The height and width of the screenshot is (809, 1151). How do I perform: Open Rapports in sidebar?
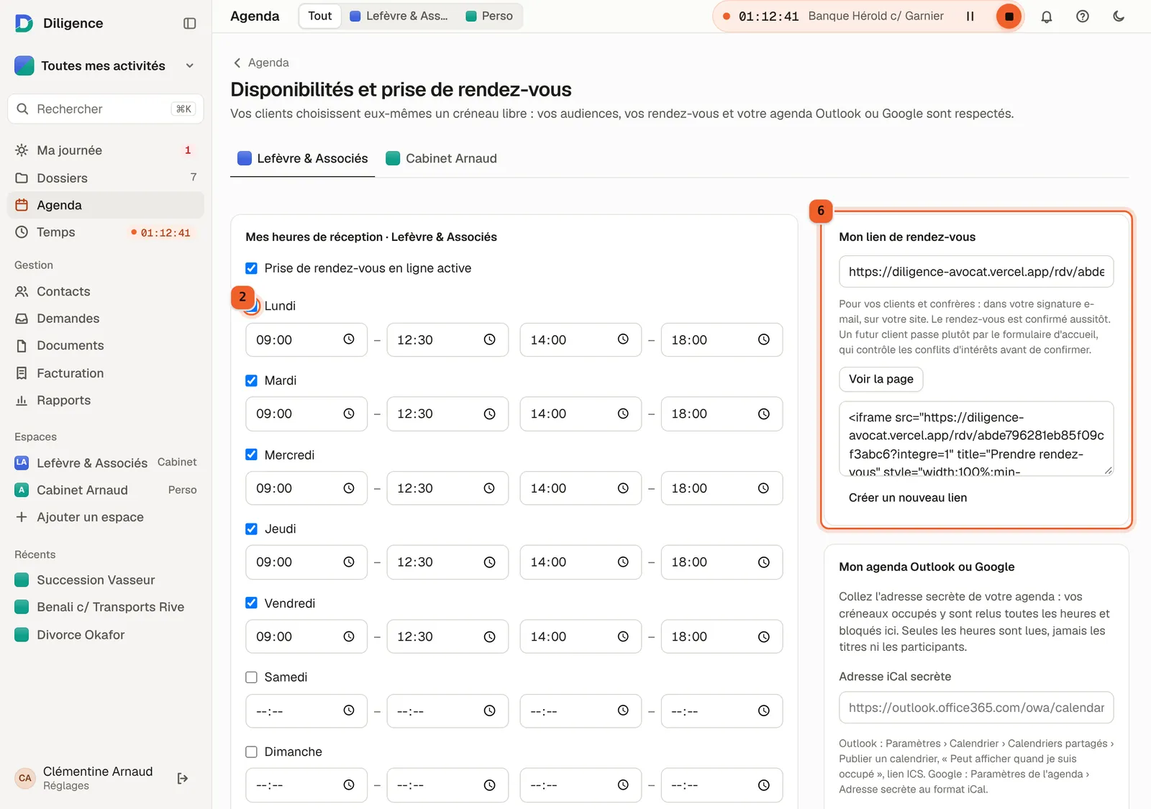[x=106, y=401]
